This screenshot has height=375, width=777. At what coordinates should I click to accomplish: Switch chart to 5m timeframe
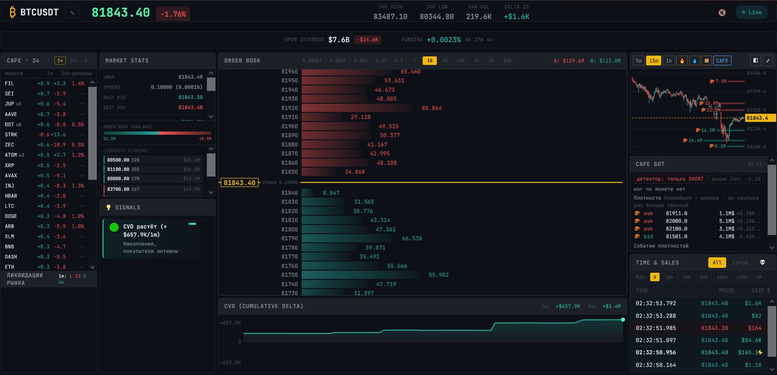point(639,60)
